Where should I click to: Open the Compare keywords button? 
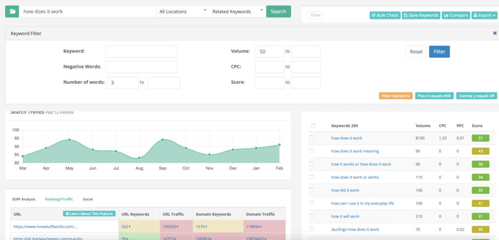point(456,15)
